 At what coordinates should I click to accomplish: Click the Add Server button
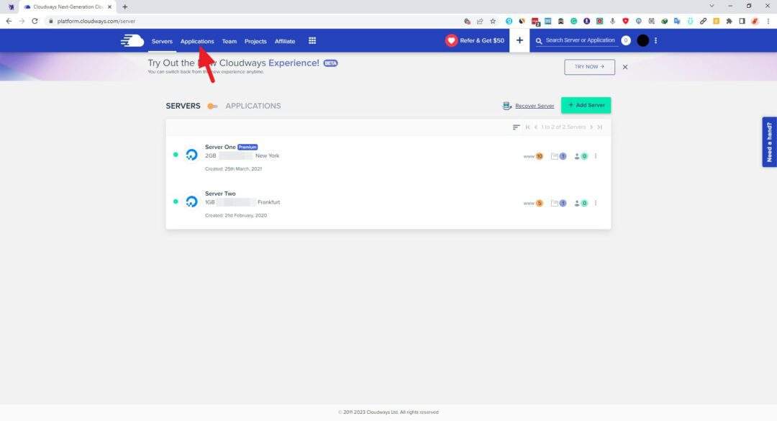click(x=586, y=105)
